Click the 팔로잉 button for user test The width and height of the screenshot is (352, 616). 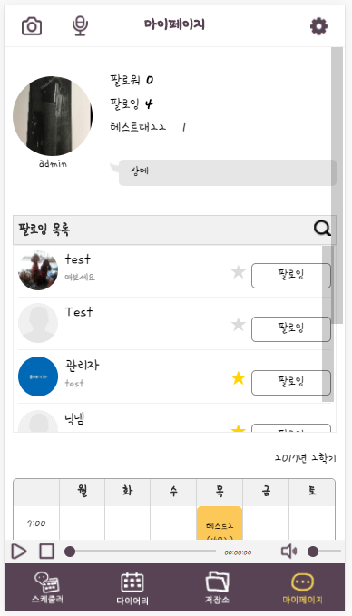(291, 276)
